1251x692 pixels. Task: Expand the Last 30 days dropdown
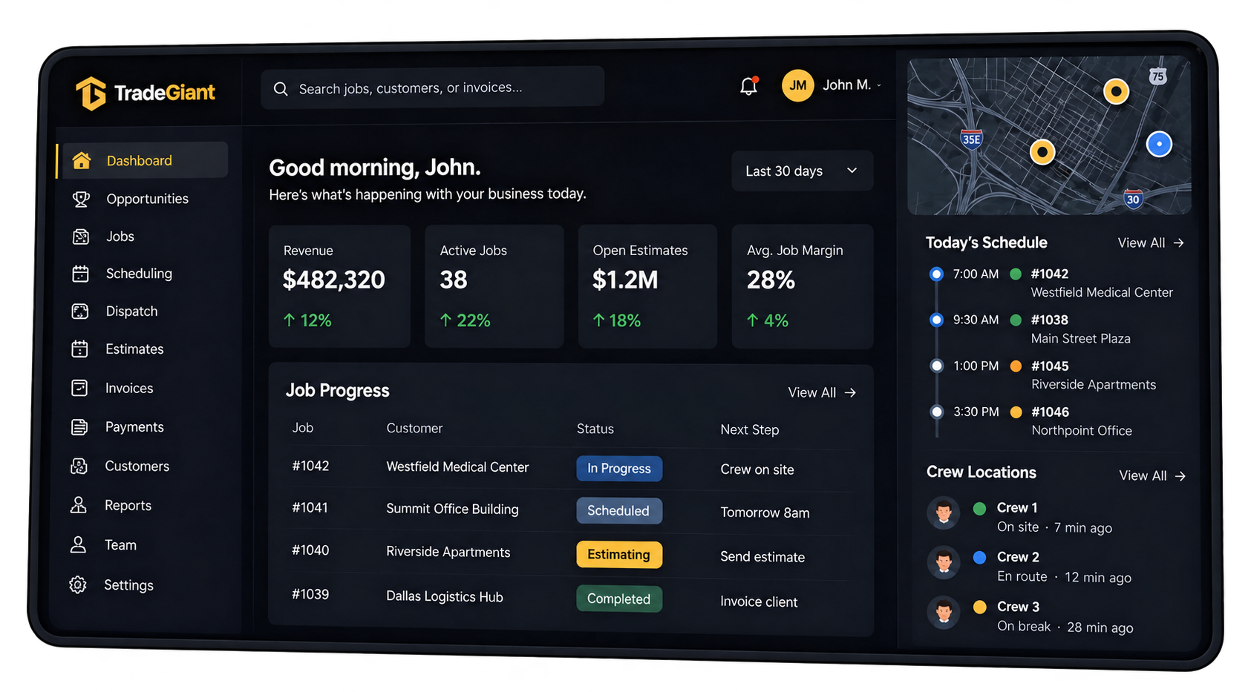(x=802, y=171)
